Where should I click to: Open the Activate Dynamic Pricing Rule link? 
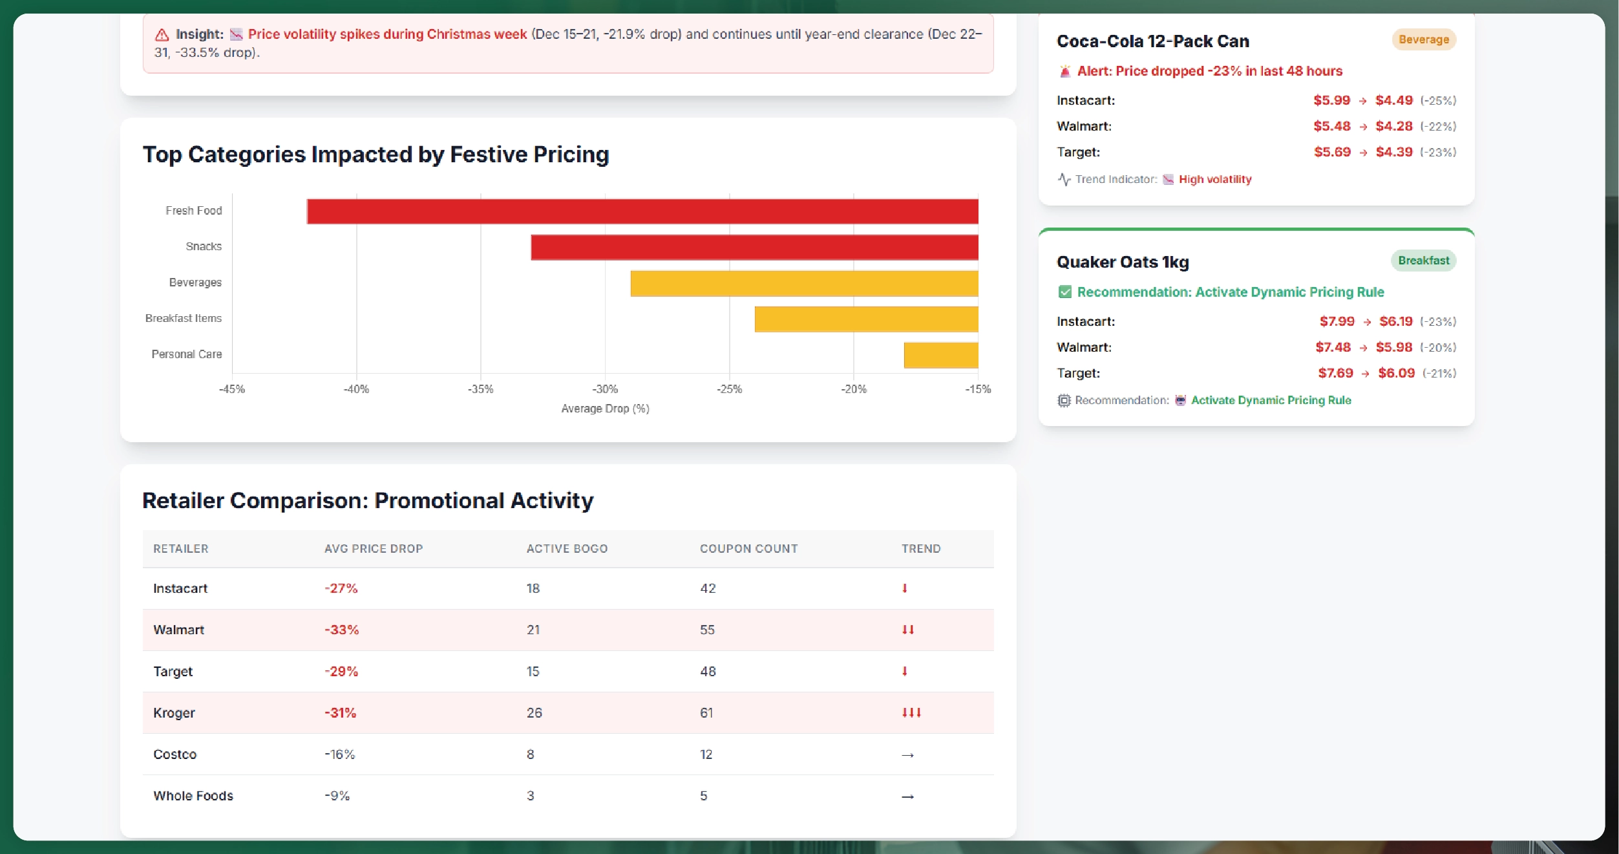coord(1271,400)
